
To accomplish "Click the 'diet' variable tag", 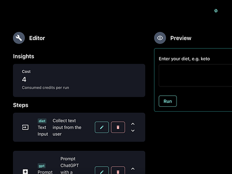I will click(x=42, y=121).
